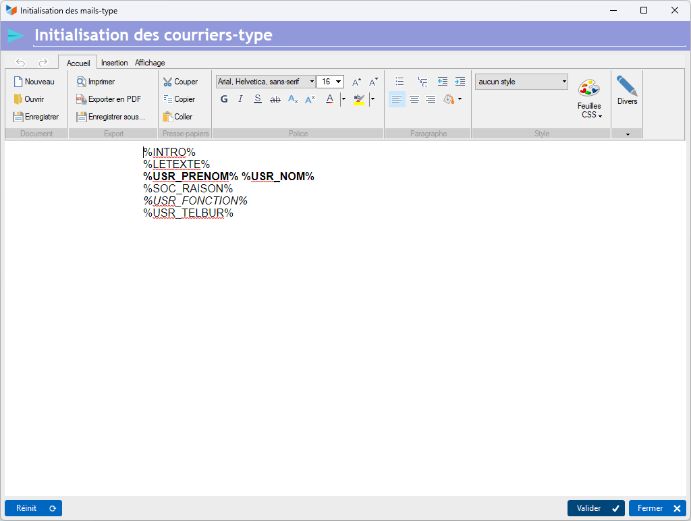Increase font size with the A-up icon
Viewport: 691px width, 521px height.
coord(356,82)
